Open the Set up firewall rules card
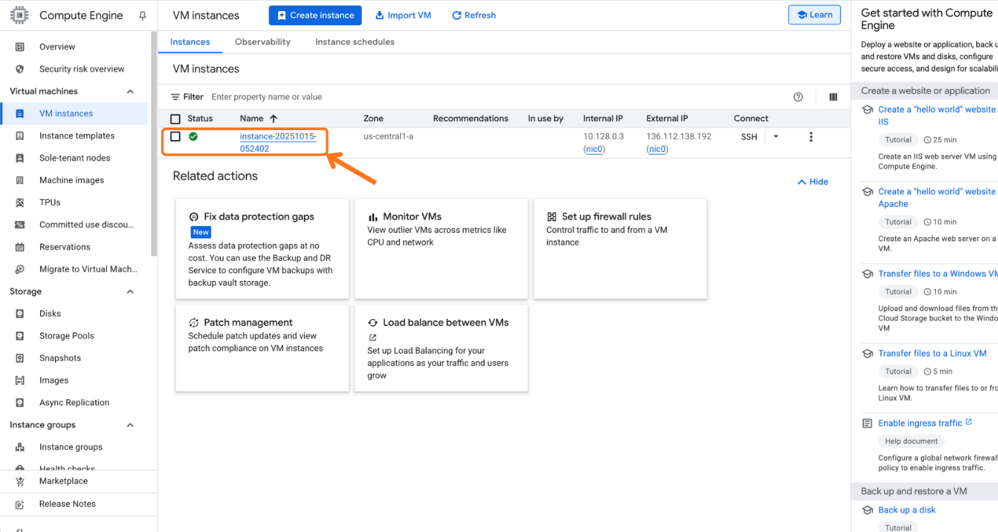 click(620, 249)
